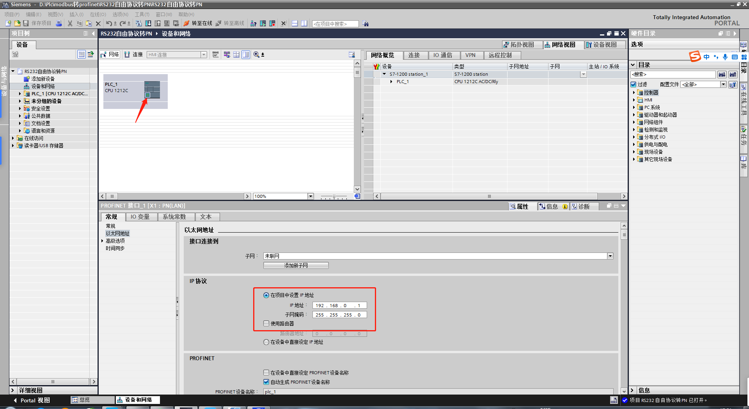Collapse S7-1200 station_1 row
Viewport: 749px width, 409px height.
(384, 74)
